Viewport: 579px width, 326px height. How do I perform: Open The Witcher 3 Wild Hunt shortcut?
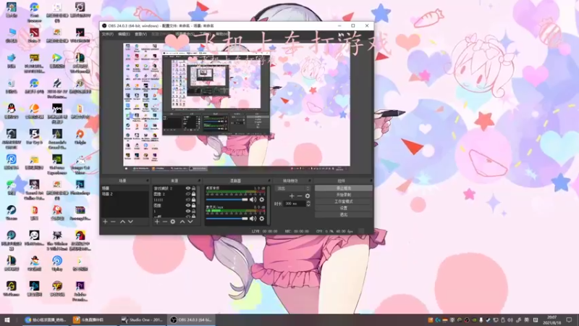tap(57, 241)
